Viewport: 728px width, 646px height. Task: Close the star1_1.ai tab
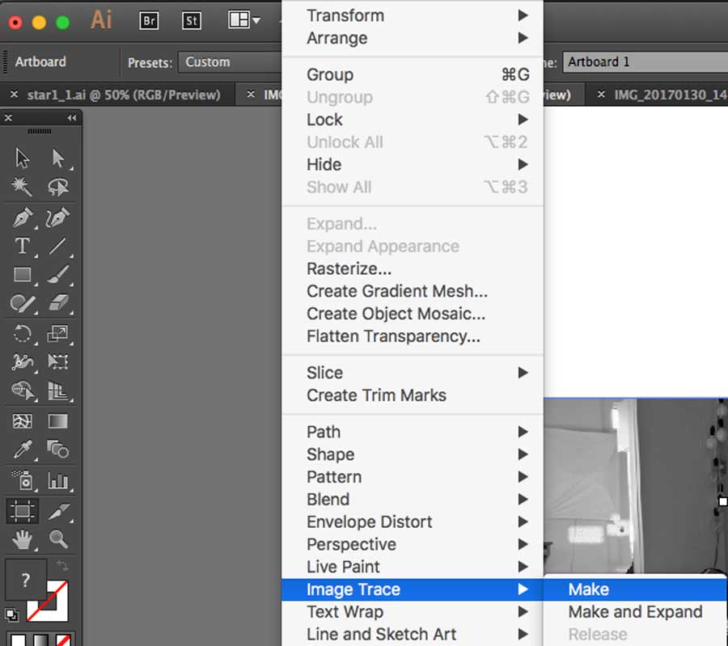pyautogui.click(x=14, y=95)
